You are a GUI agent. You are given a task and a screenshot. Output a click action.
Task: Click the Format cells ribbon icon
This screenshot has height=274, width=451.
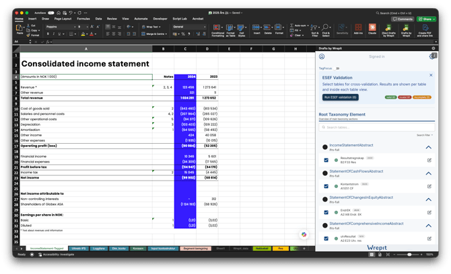coord(279,29)
